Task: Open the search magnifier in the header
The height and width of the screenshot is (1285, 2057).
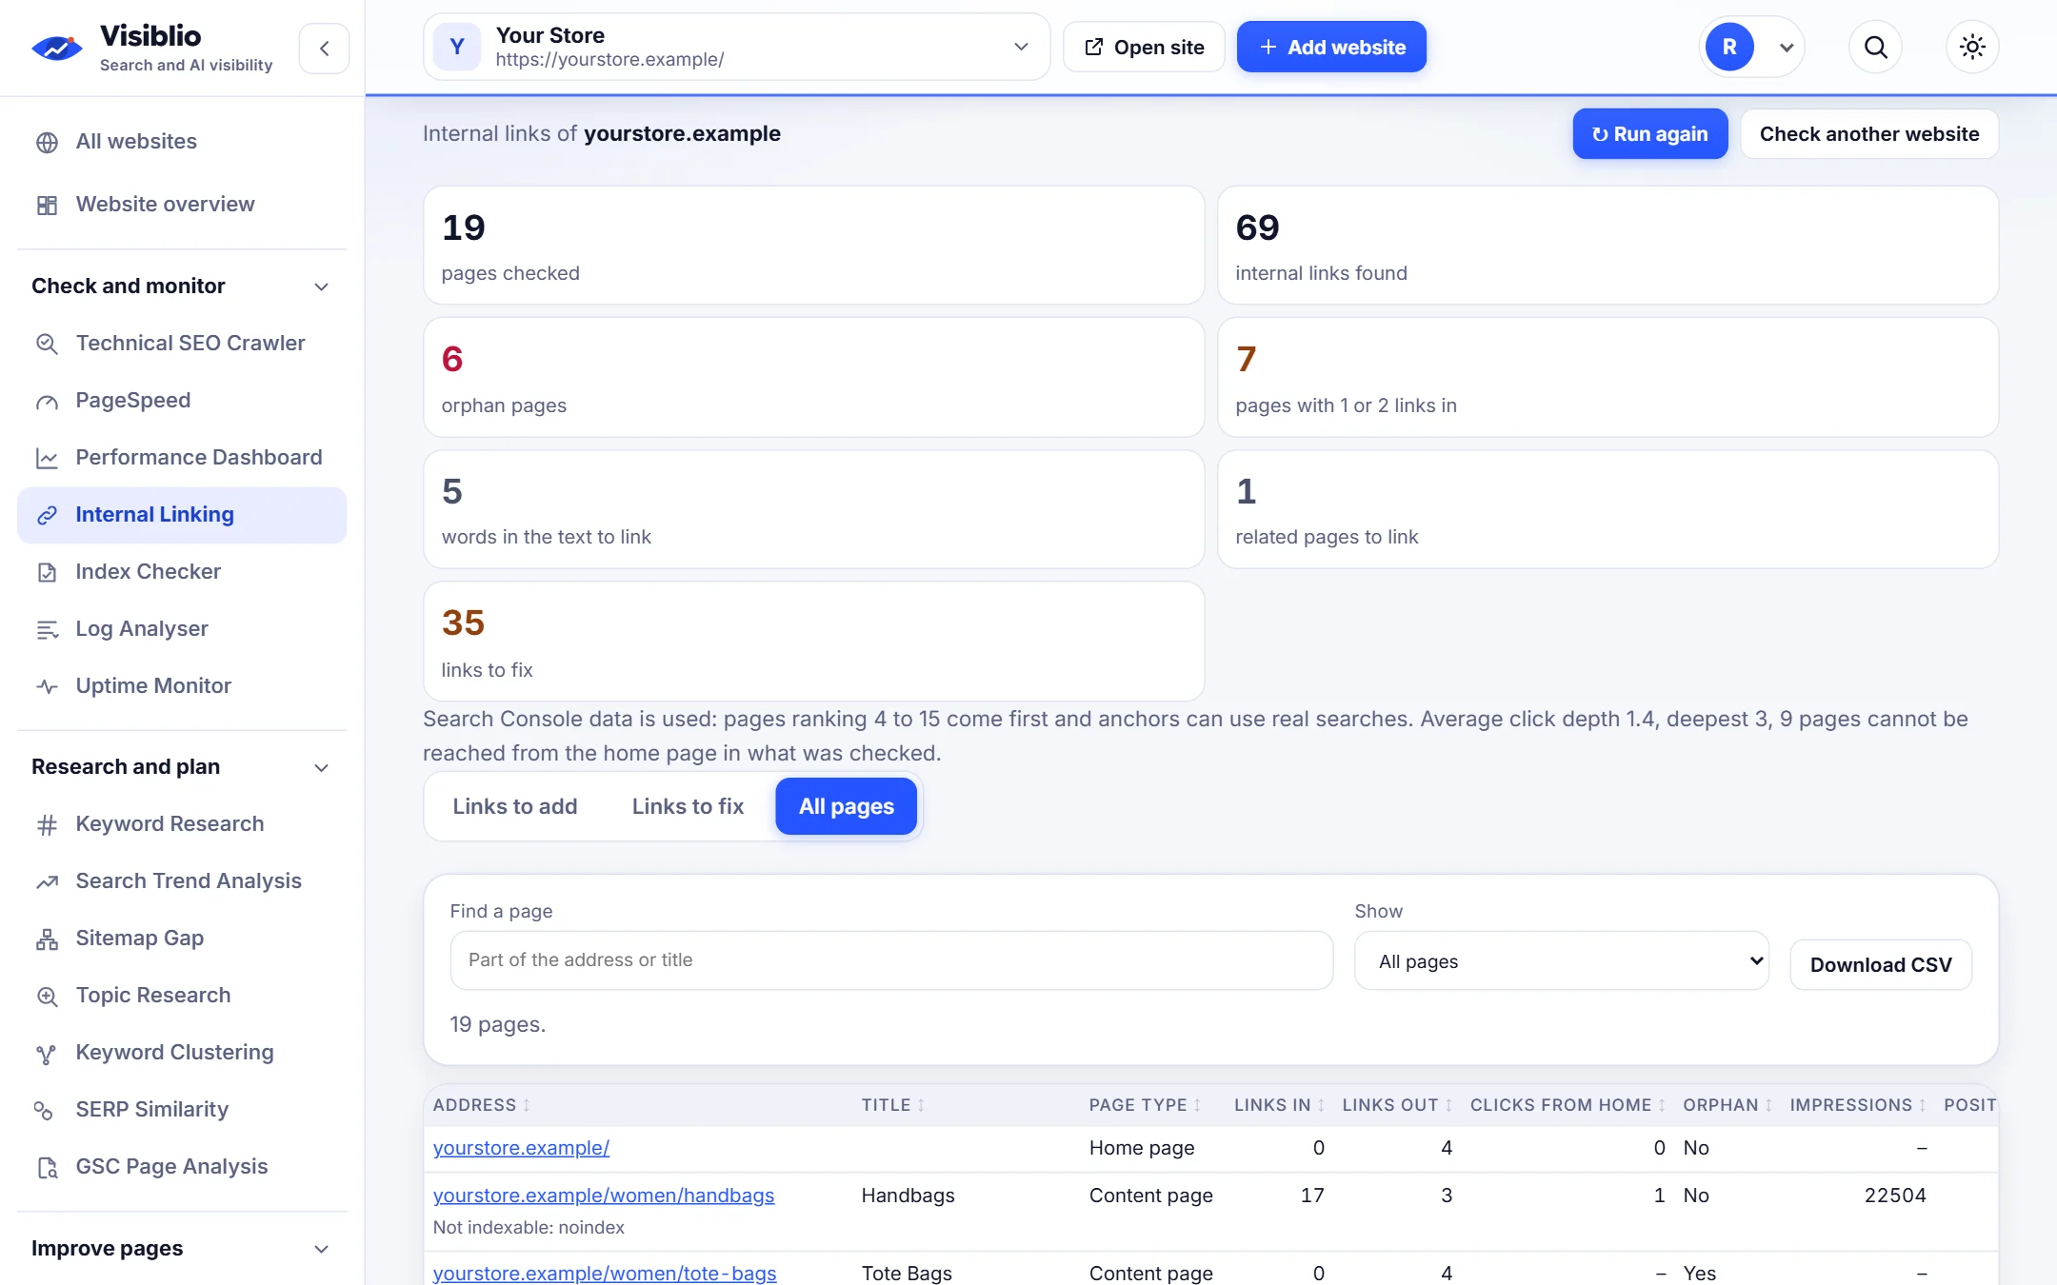Action: [x=1875, y=47]
